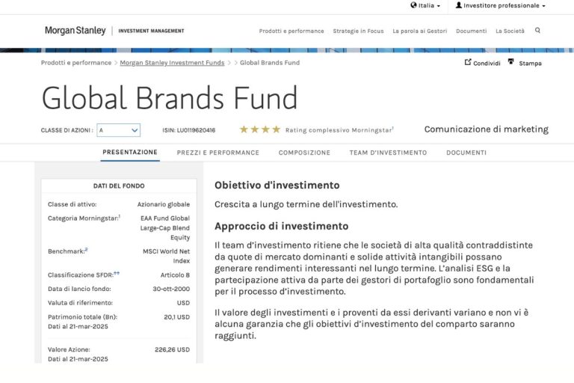Click footnote 2 beside Benchmark

tap(87, 250)
